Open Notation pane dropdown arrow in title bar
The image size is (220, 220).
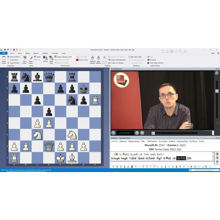(x=216, y=138)
